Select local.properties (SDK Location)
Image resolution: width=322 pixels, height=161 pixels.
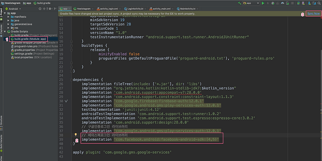(31, 58)
